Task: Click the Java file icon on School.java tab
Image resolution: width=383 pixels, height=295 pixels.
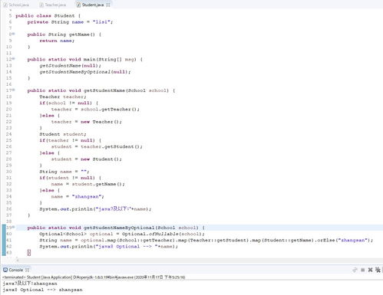Action: [5, 5]
